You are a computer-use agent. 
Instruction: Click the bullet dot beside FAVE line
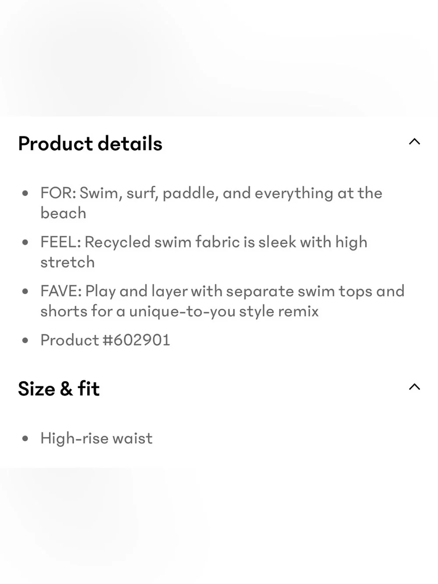coord(25,291)
